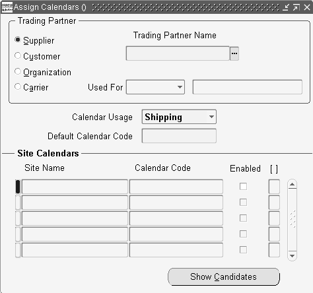Open the Used For dropdown
This screenshot has width=313, height=293.
click(155, 87)
